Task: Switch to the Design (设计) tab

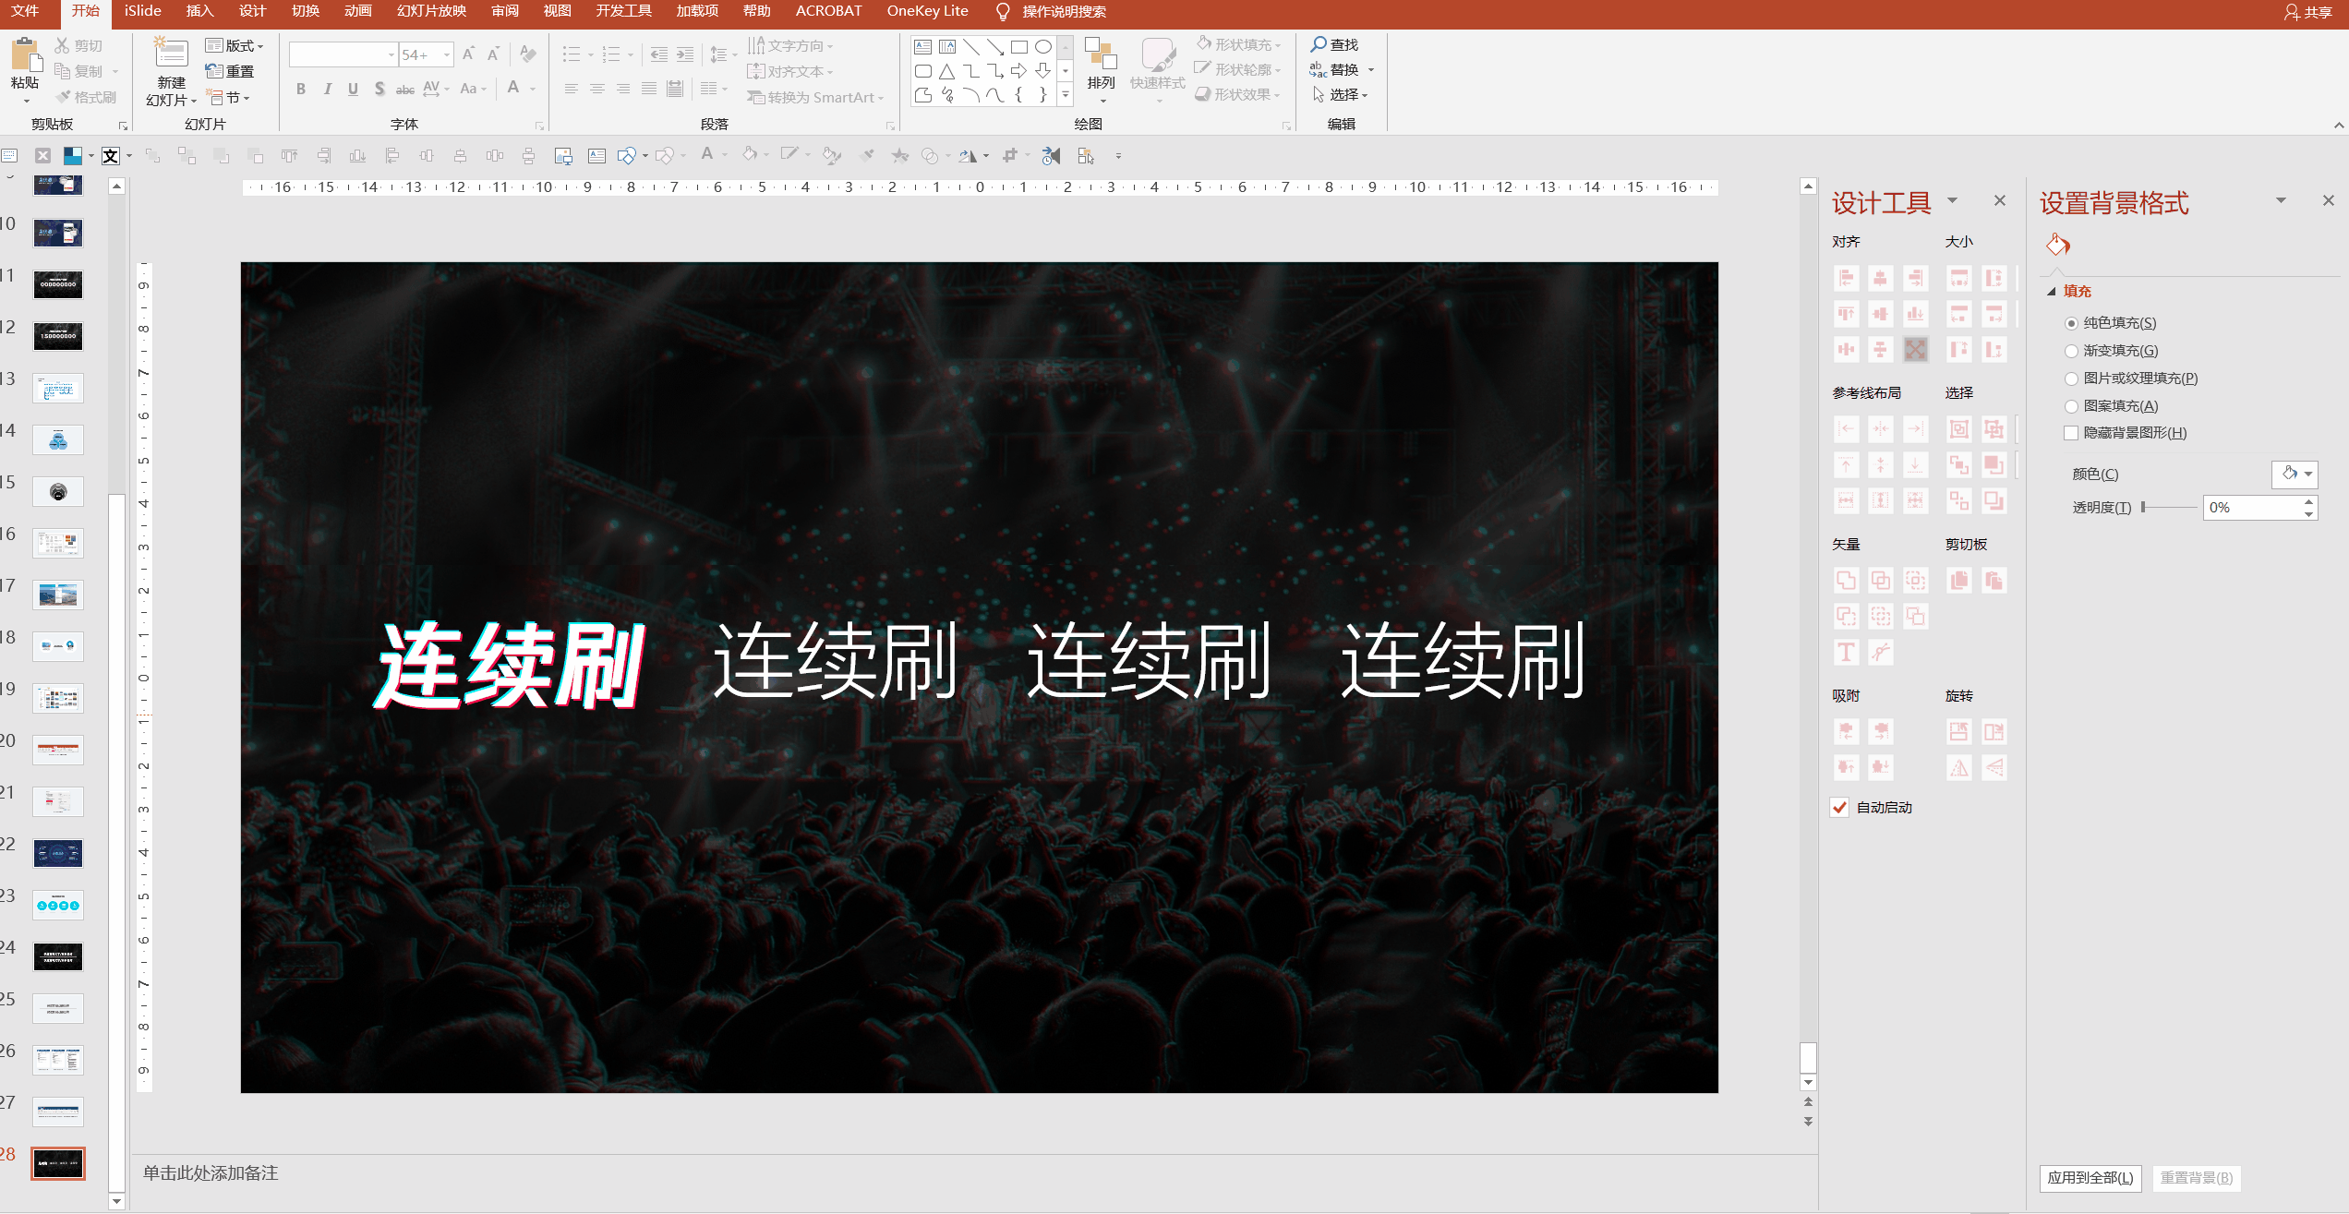Action: pos(252,11)
